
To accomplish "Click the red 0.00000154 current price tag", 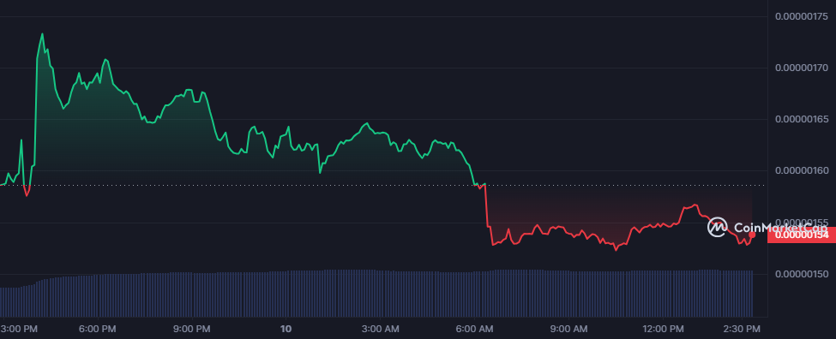I will [x=802, y=235].
